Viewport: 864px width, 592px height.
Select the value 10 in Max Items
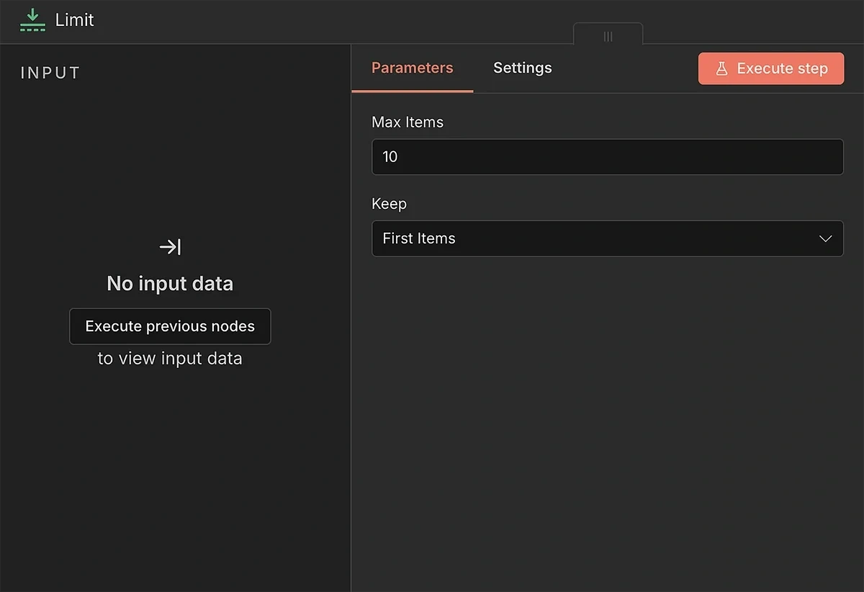click(390, 156)
